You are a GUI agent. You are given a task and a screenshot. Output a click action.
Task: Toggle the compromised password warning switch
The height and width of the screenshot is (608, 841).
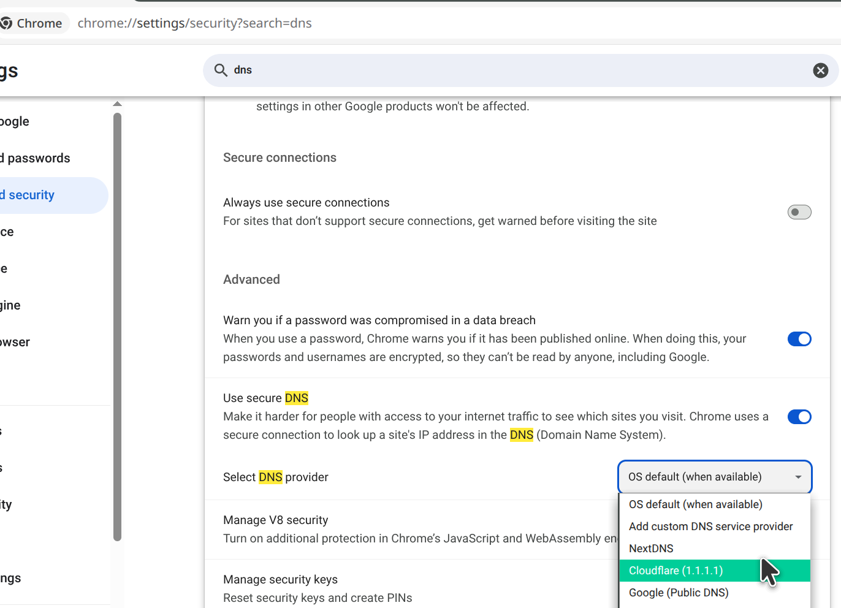tap(799, 339)
